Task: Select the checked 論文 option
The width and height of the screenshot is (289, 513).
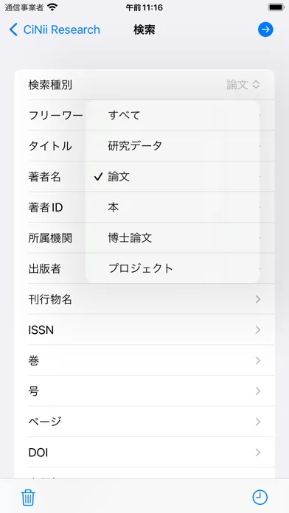Action: (x=173, y=177)
